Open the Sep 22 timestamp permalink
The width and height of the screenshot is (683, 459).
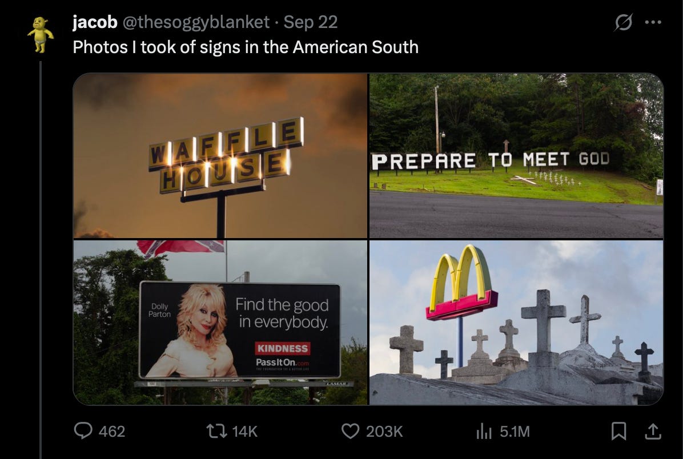click(x=311, y=22)
